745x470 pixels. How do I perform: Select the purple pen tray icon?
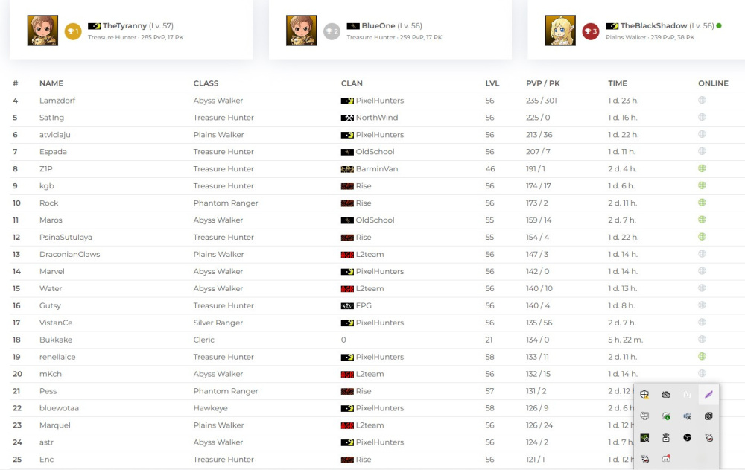pos(708,395)
